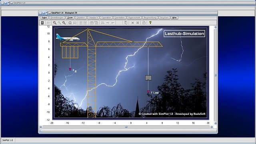Click the left arrow of horizontal scrollbar
The image size is (256, 144).
coord(41,127)
